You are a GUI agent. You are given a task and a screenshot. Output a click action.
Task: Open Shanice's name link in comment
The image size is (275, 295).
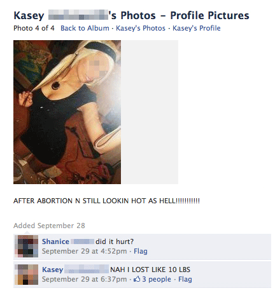(55, 241)
